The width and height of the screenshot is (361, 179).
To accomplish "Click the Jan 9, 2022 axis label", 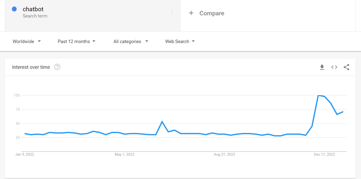I will coord(24,154).
